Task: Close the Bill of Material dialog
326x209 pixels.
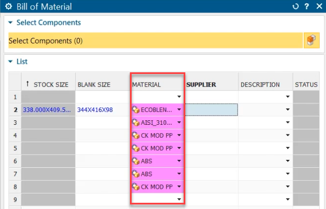Action: tap(319, 6)
